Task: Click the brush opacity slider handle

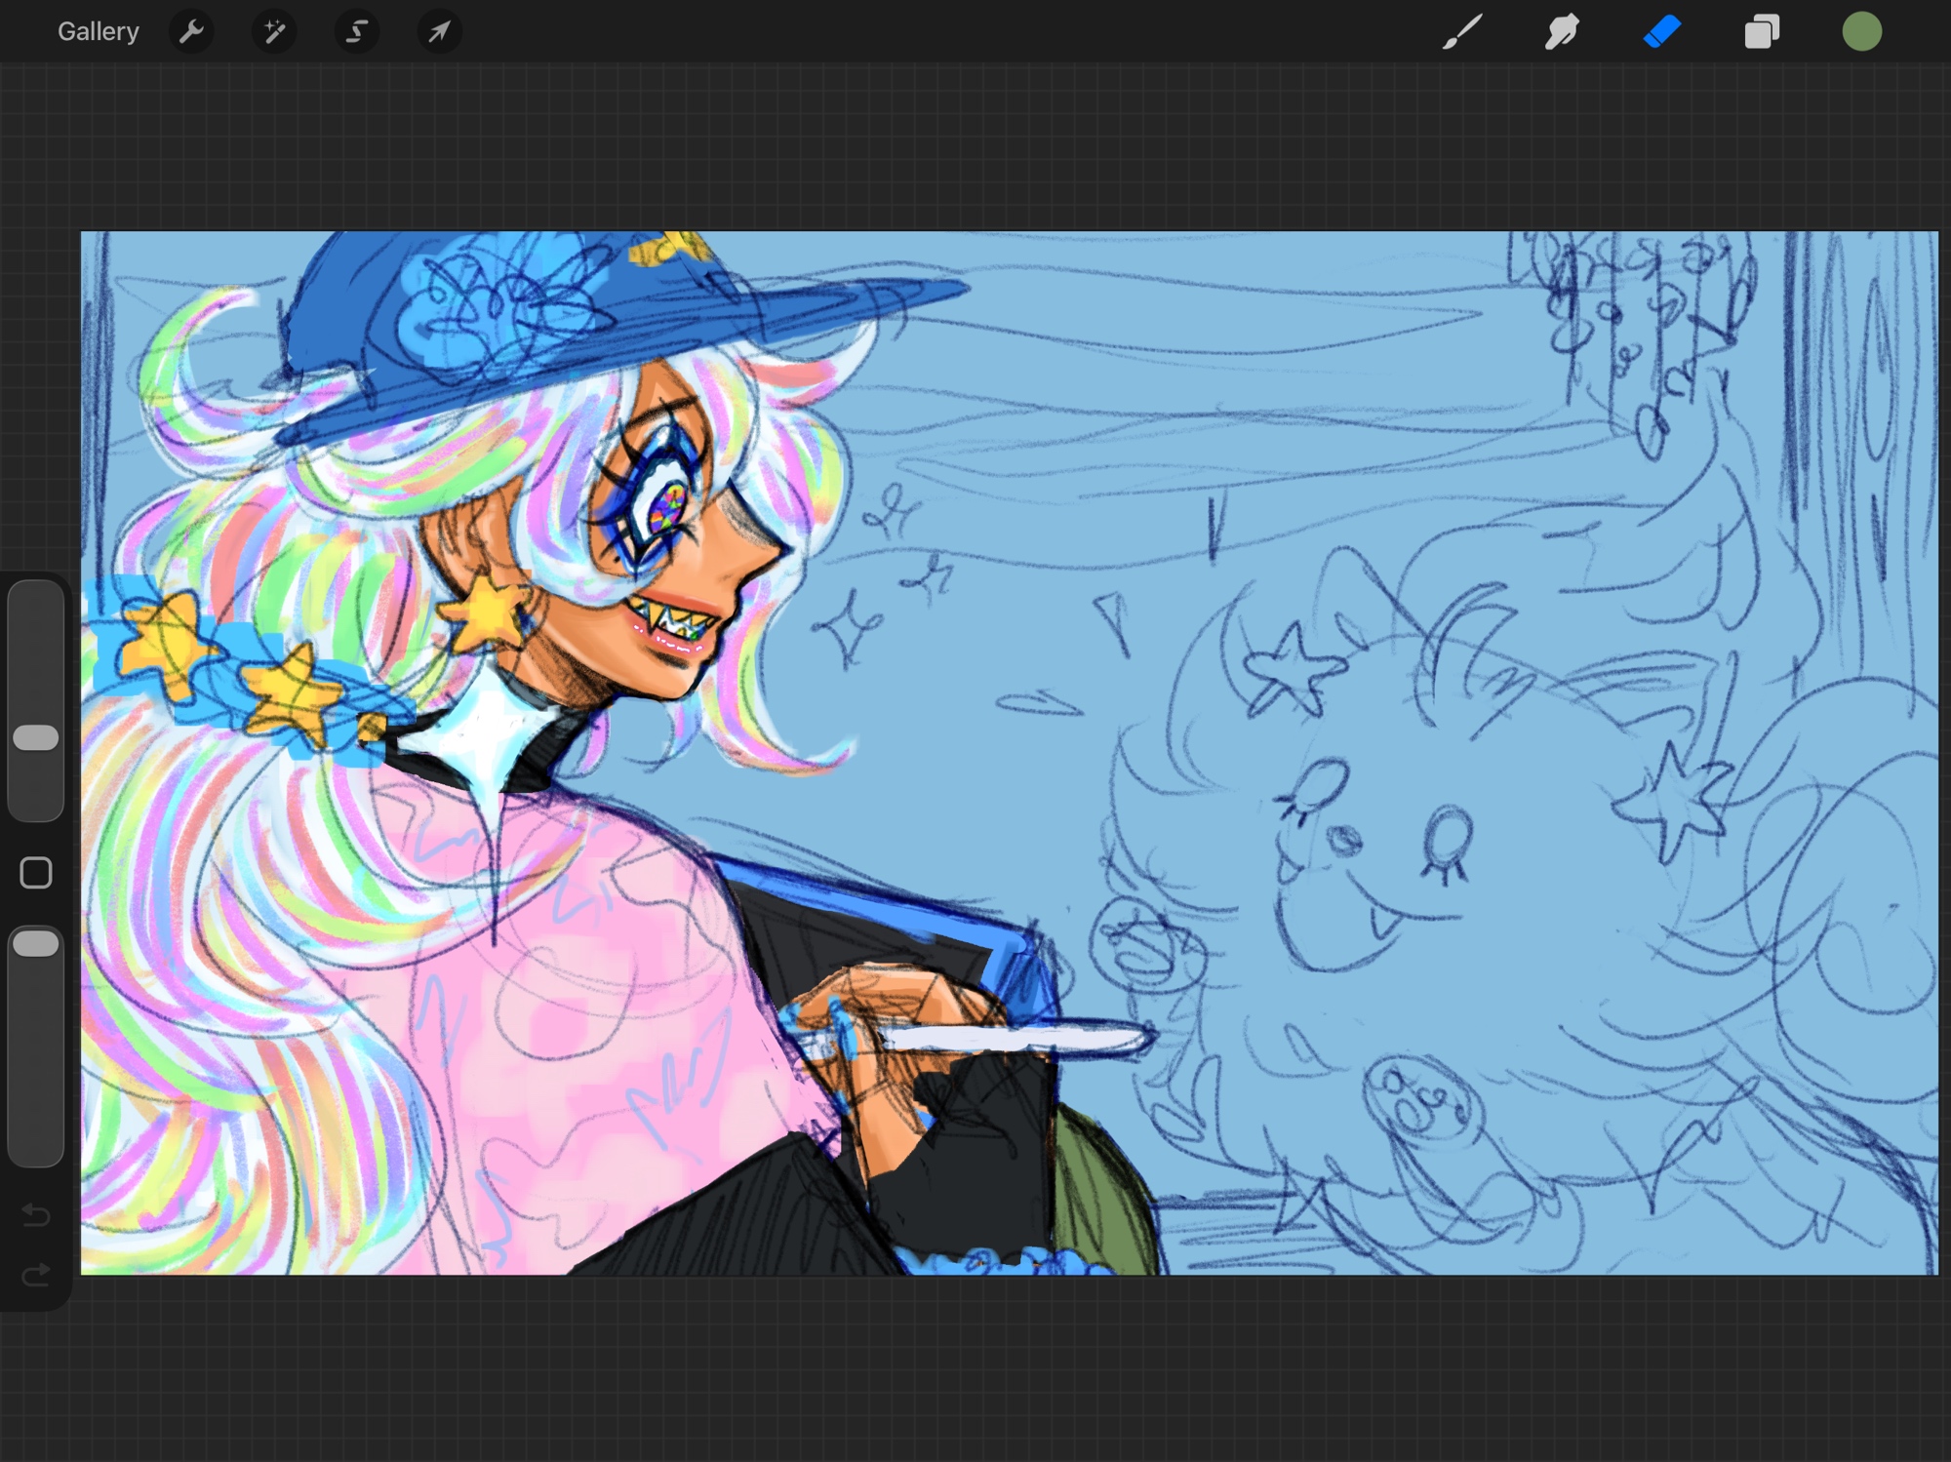Action: [36, 943]
